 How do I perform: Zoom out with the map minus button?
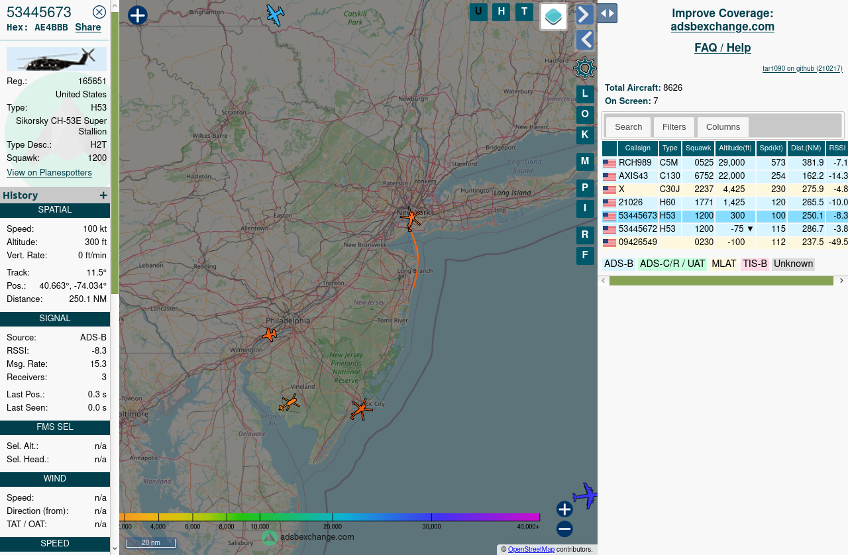[x=564, y=529]
